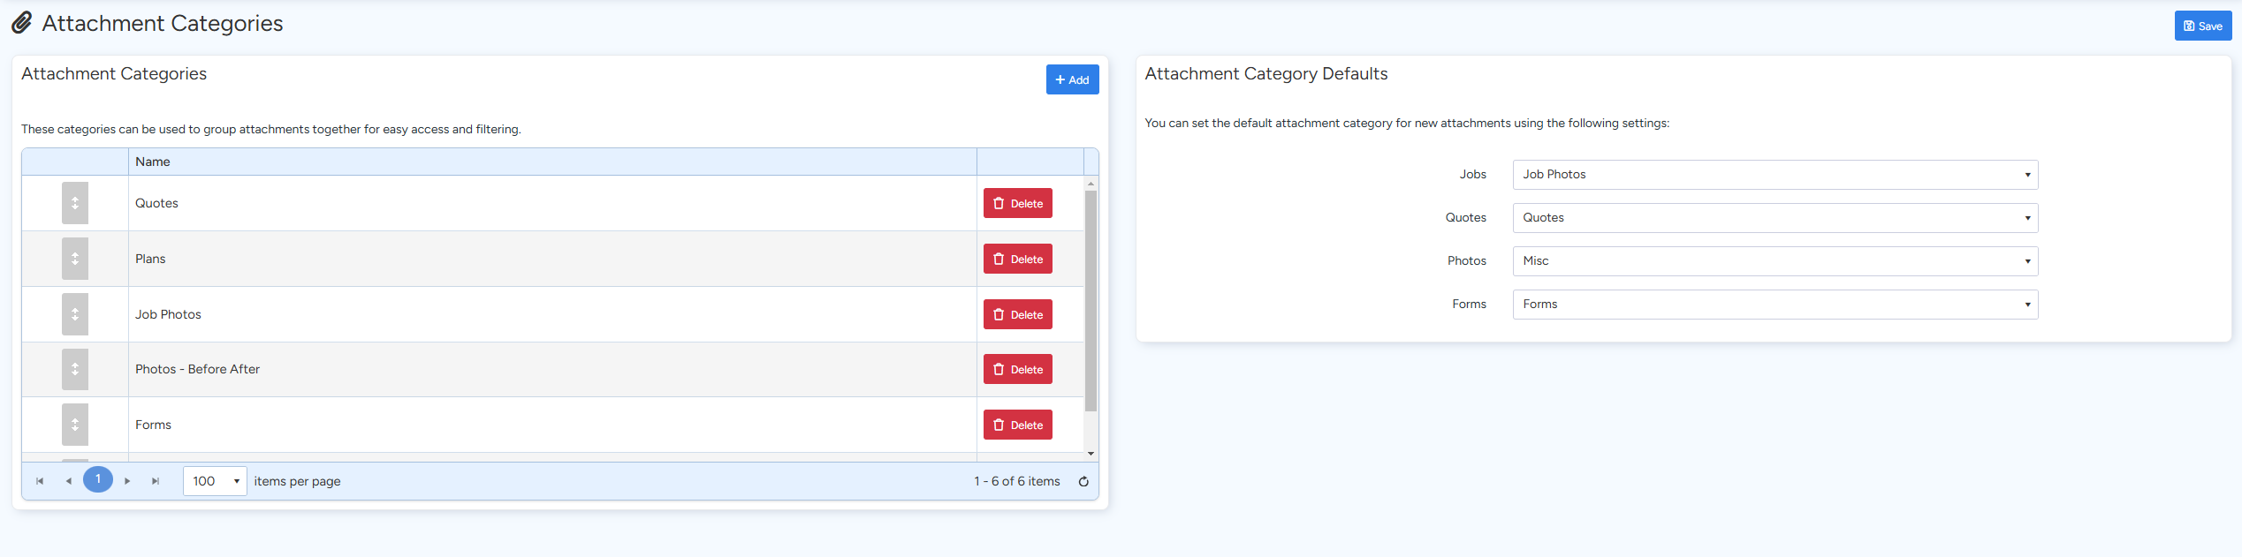Go to the next page arrow
Screen dimensions: 2242x557
click(x=127, y=481)
